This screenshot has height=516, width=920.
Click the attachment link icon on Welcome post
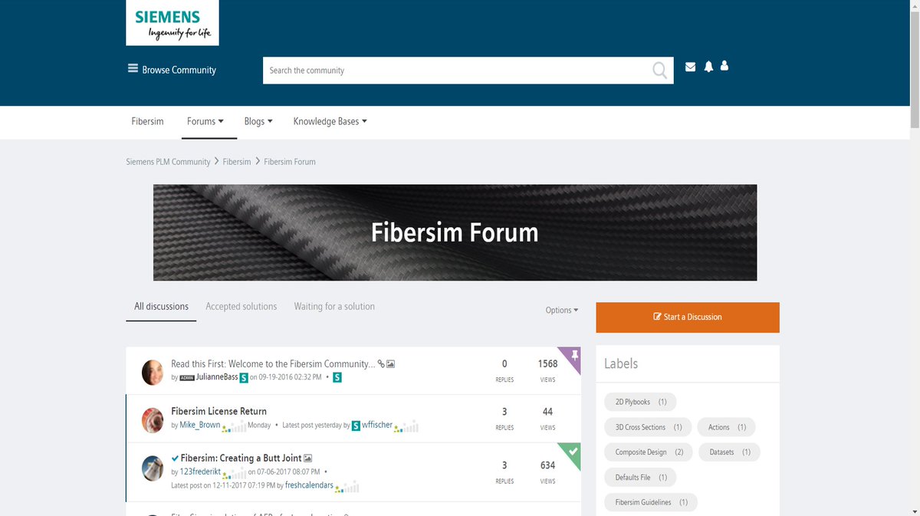coord(381,364)
